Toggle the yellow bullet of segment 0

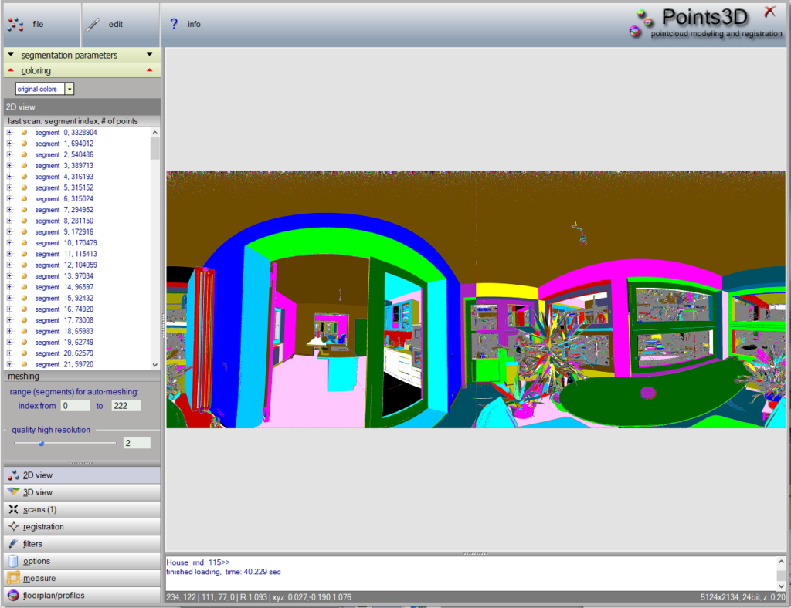click(x=24, y=133)
